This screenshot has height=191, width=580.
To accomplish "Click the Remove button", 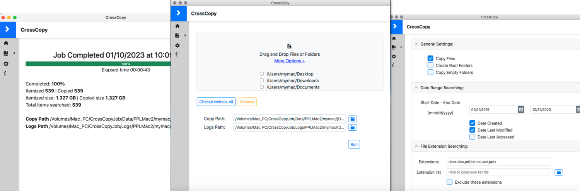I will (x=247, y=102).
